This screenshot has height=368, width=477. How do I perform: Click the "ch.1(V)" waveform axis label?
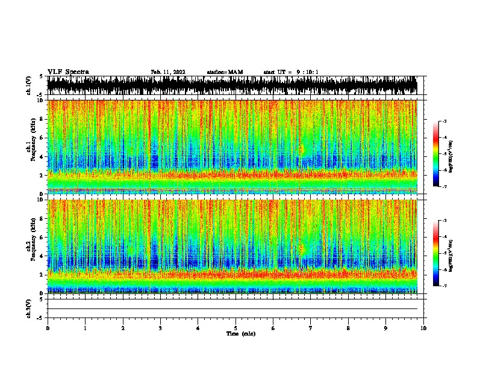click(29, 85)
